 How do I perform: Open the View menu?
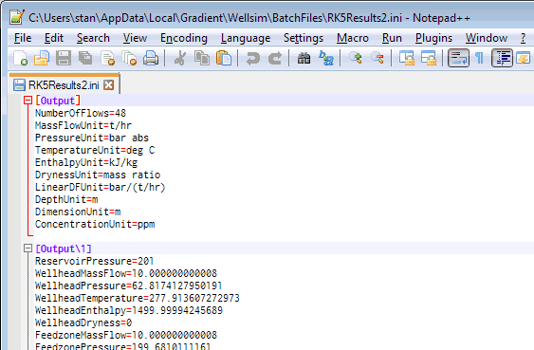pyautogui.click(x=136, y=38)
